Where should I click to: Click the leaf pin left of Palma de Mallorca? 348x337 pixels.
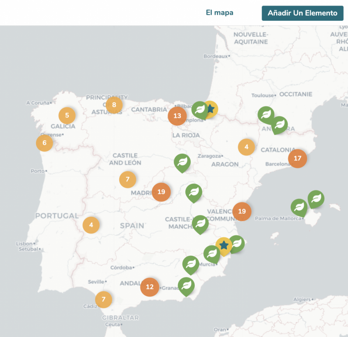[299, 207]
